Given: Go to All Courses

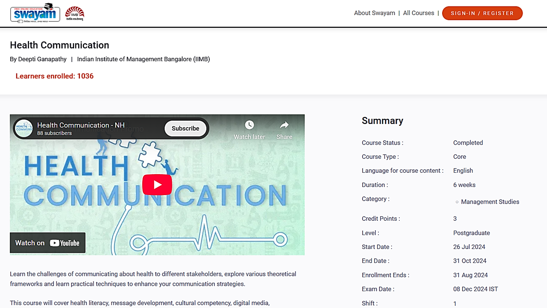Looking at the screenshot, I should tap(418, 13).
